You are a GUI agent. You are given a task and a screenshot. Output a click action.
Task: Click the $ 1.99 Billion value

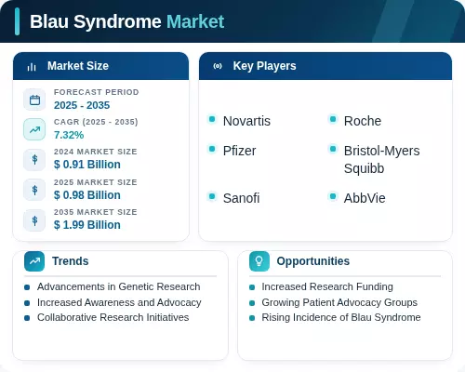(x=87, y=225)
